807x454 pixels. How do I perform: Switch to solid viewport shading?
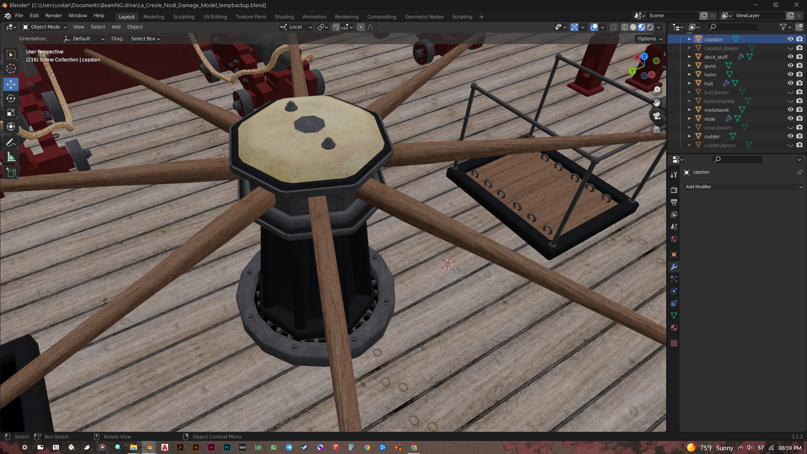point(633,27)
